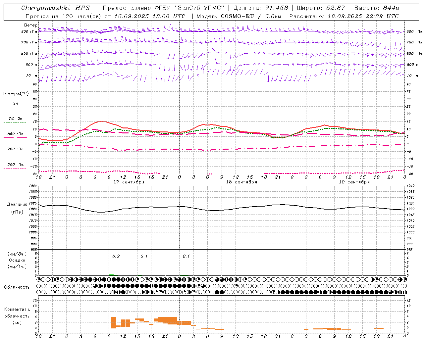Click the station title Cheryomushki-HPS

[55, 8]
